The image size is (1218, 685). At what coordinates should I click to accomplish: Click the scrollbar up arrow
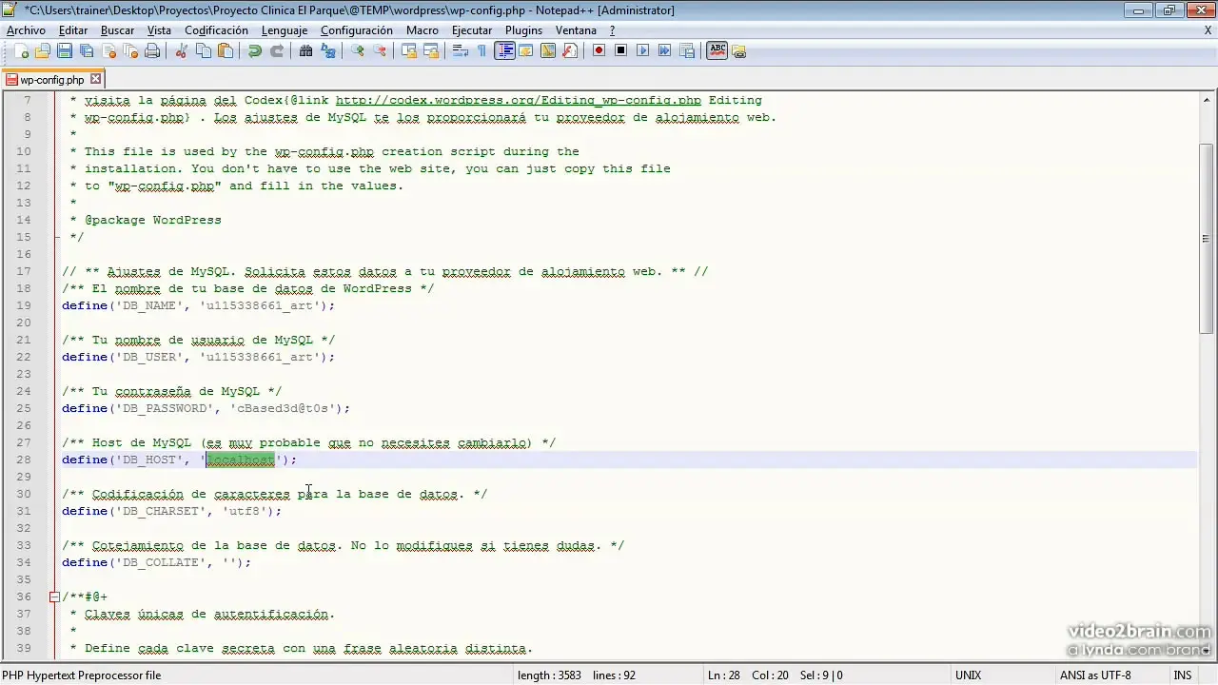(x=1207, y=99)
